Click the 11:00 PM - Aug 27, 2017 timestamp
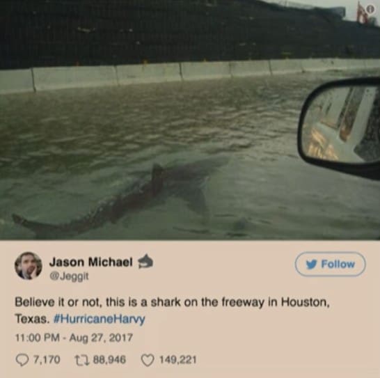The height and width of the screenshot is (378, 380). pyautogui.click(x=74, y=338)
